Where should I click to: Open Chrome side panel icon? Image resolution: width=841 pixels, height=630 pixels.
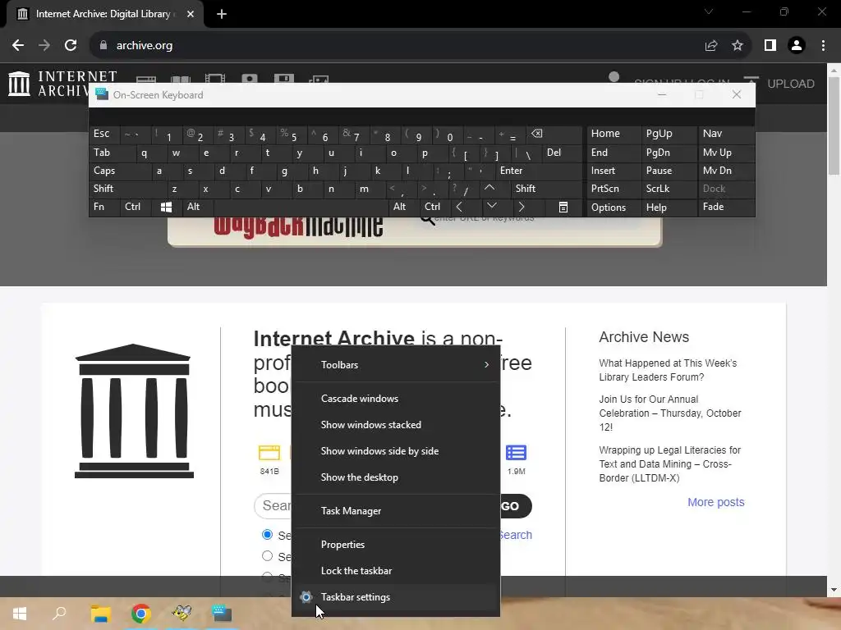point(770,46)
